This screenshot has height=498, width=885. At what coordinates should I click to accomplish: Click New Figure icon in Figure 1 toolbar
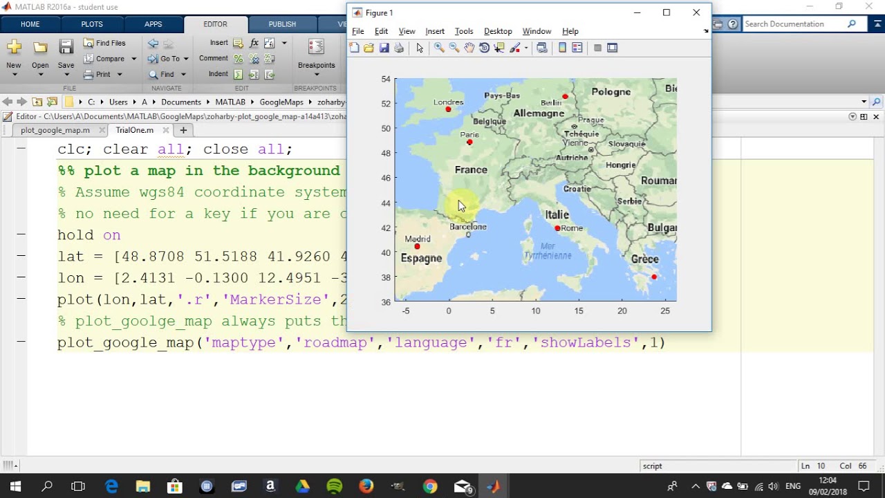pos(355,48)
